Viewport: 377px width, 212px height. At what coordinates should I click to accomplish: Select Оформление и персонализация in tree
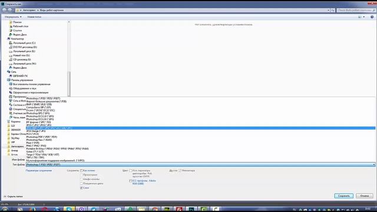(31, 92)
